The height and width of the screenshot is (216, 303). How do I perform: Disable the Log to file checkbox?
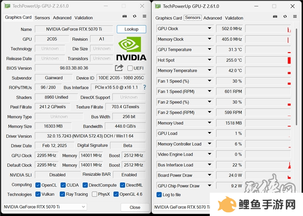coord(159,195)
